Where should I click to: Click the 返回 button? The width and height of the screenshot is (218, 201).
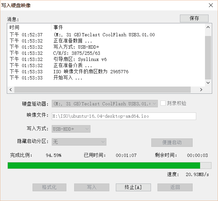[x=175, y=187]
